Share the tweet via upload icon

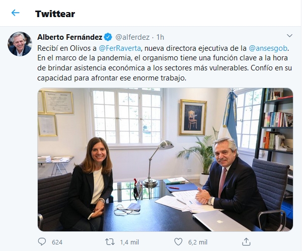246,242
